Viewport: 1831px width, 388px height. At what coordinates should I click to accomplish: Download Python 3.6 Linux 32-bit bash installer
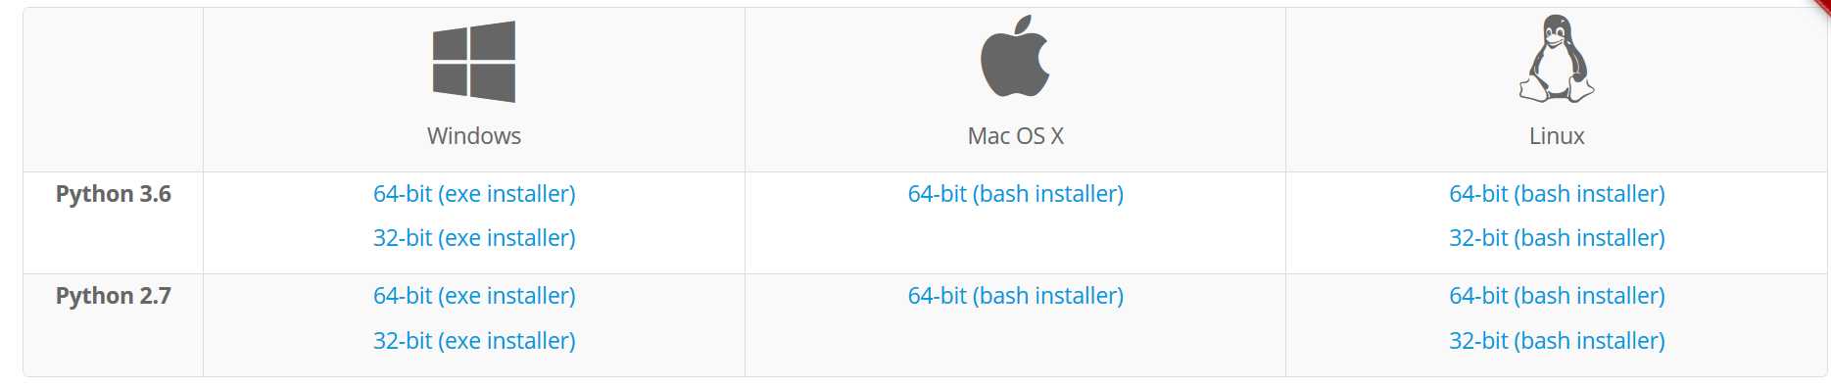coord(1557,238)
